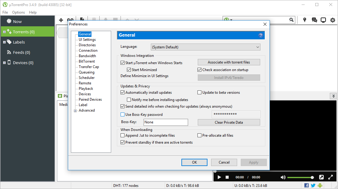Click Associate with torrent files button
Viewport: 338px width, 189px height.
(229, 62)
